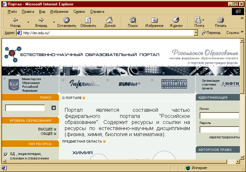Stop loading with Остановить
Screen dimensions: 246x172
tap(67, 22)
